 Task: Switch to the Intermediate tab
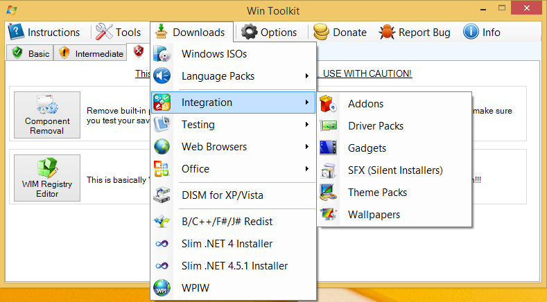pos(90,53)
